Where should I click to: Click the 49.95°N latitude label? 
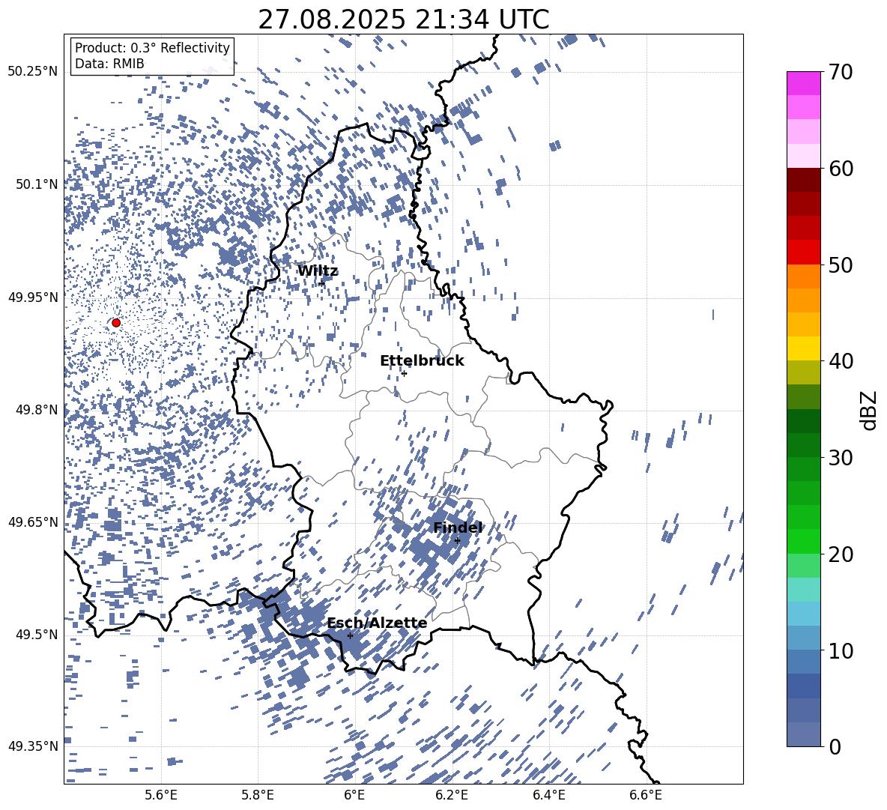[33, 297]
